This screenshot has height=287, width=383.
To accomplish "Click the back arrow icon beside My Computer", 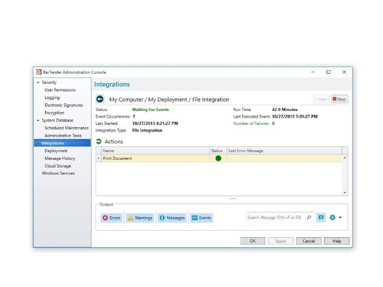I will 100,99.
